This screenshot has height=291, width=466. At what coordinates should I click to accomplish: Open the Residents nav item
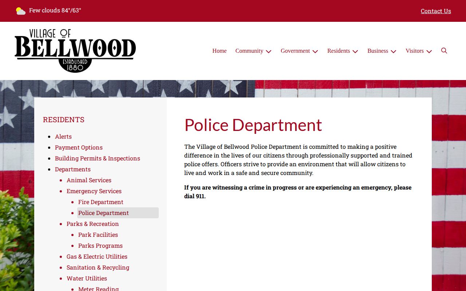[339, 51]
